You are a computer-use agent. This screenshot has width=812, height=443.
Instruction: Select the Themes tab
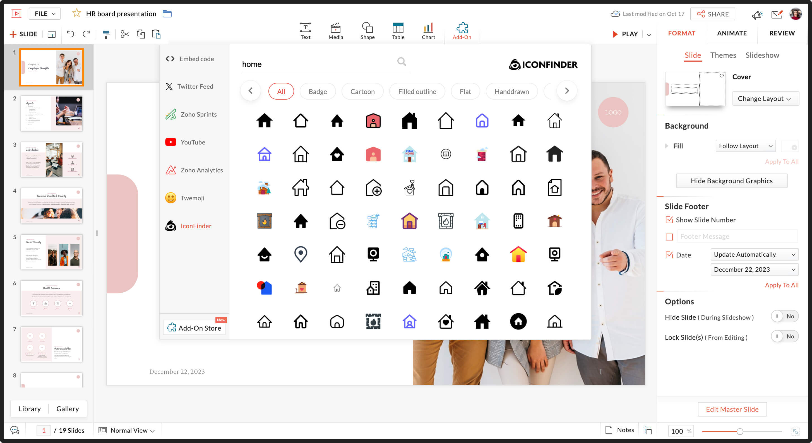[723, 55]
